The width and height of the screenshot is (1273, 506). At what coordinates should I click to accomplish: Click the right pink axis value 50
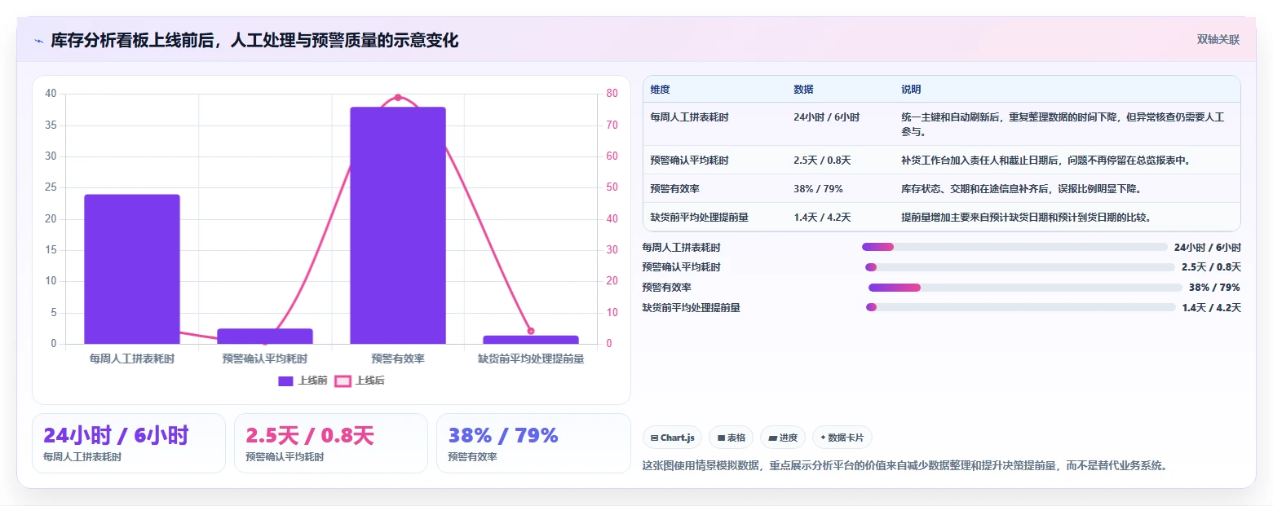coord(612,187)
